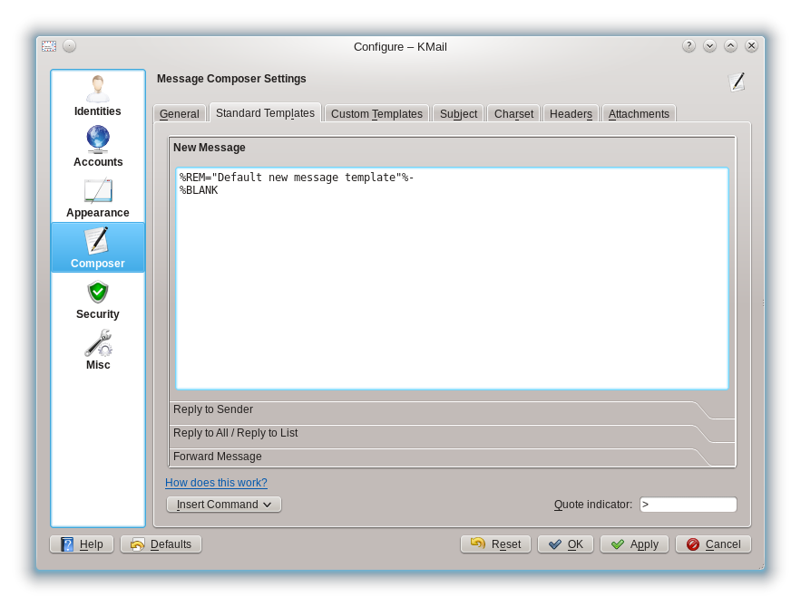Screen dimensions: 801x606
Task: Click the pencil edit icon near Message Composer Settings
Action: (738, 81)
